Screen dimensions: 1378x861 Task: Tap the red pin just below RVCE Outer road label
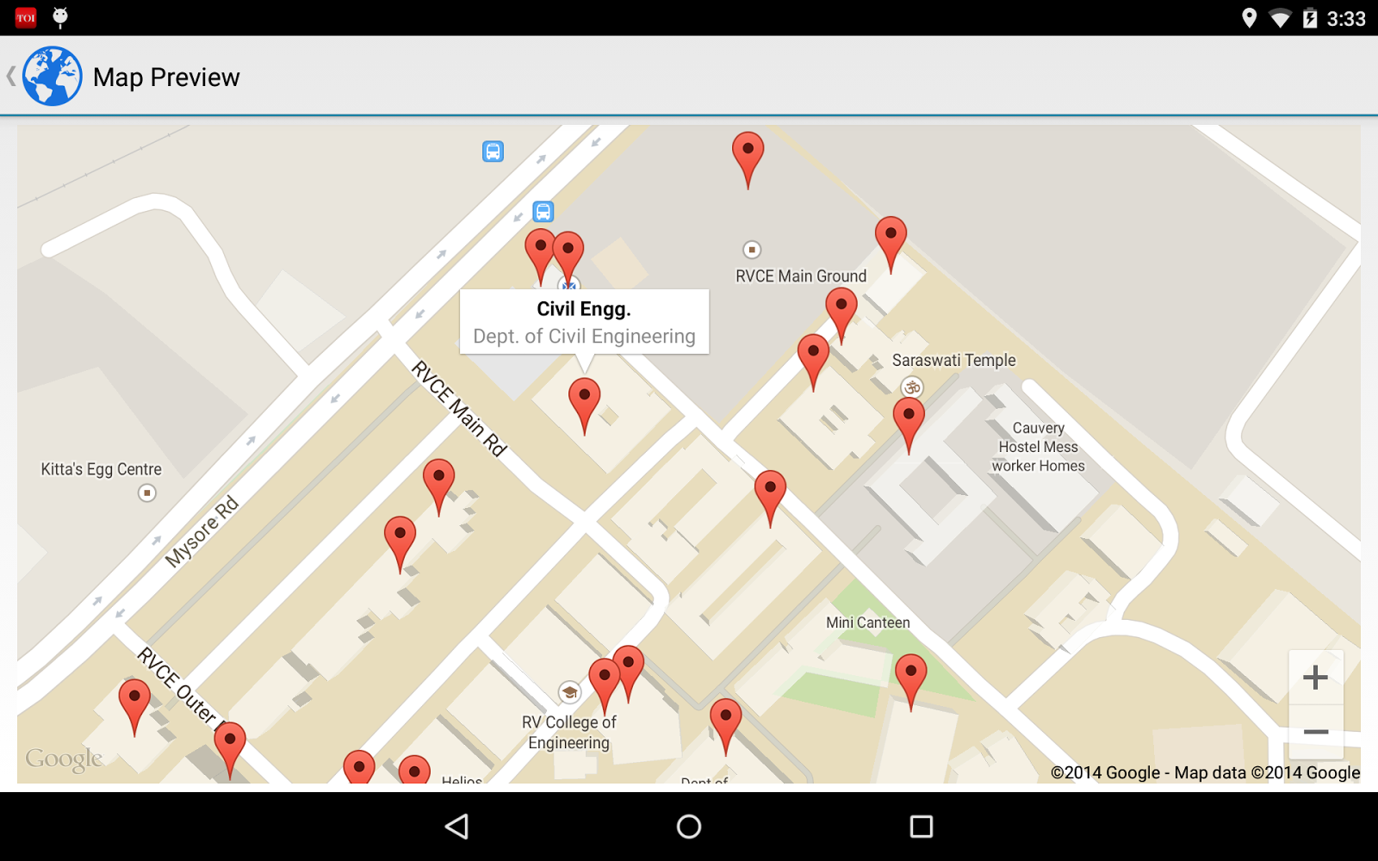(x=230, y=751)
